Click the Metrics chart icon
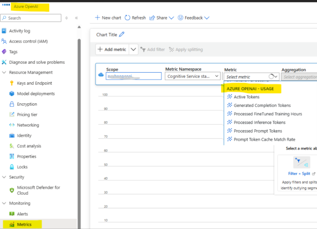 12,224
